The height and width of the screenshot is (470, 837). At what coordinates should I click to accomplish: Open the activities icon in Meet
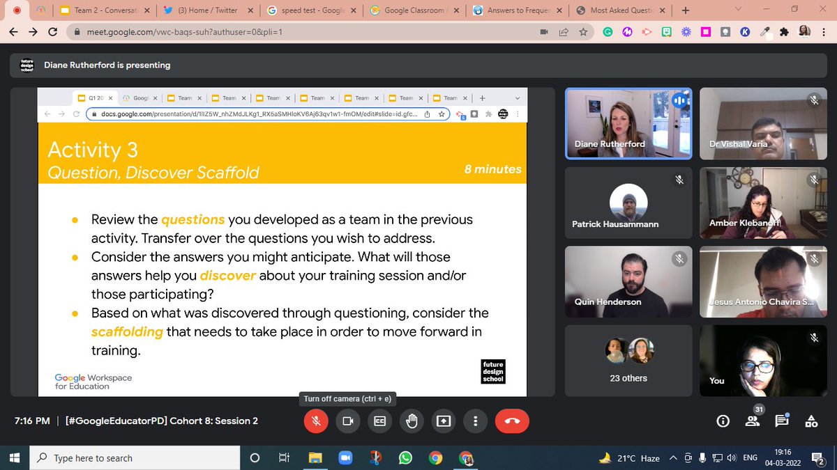point(810,421)
